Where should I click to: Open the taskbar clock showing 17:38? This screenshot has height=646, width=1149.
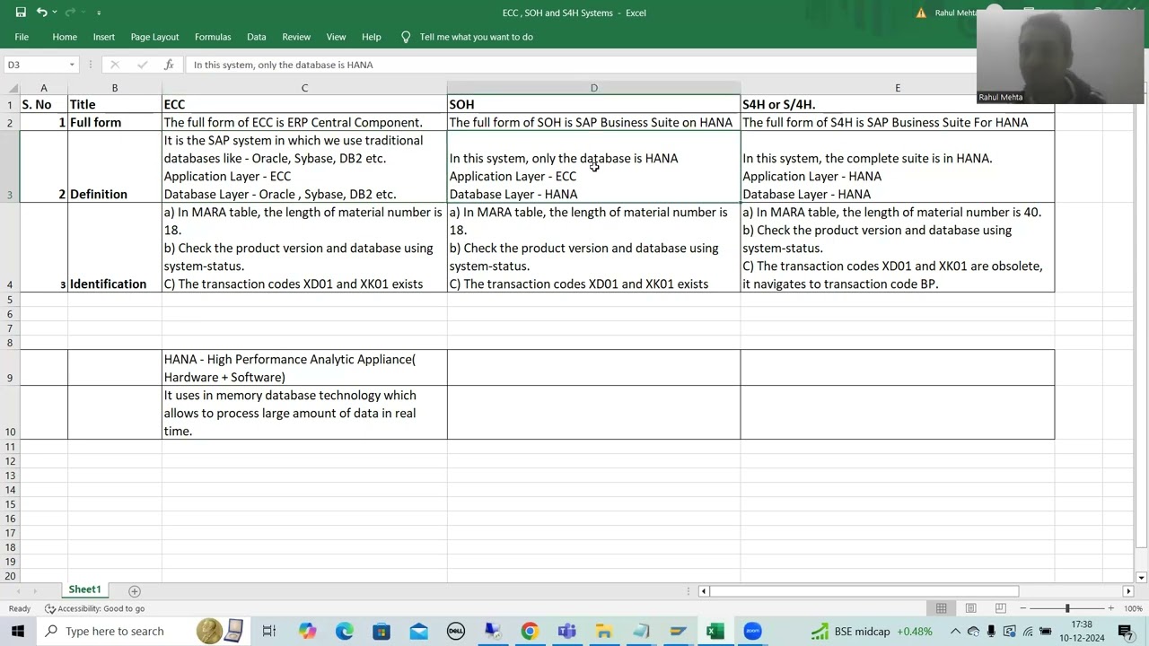pyautogui.click(x=1081, y=631)
